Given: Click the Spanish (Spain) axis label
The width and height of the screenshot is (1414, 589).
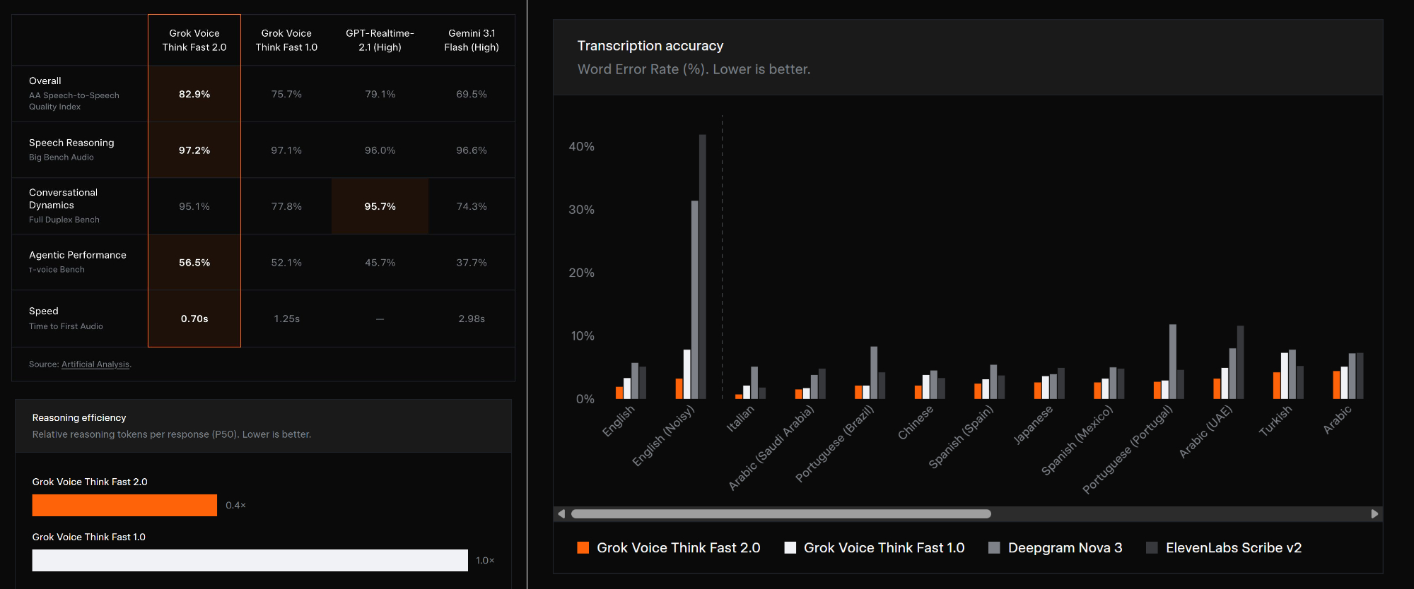Looking at the screenshot, I should tap(962, 437).
